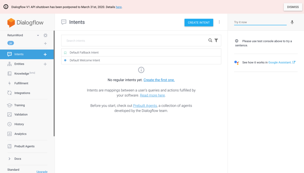Open Knowledge beta section
The height and width of the screenshot is (173, 304).
click(25, 74)
